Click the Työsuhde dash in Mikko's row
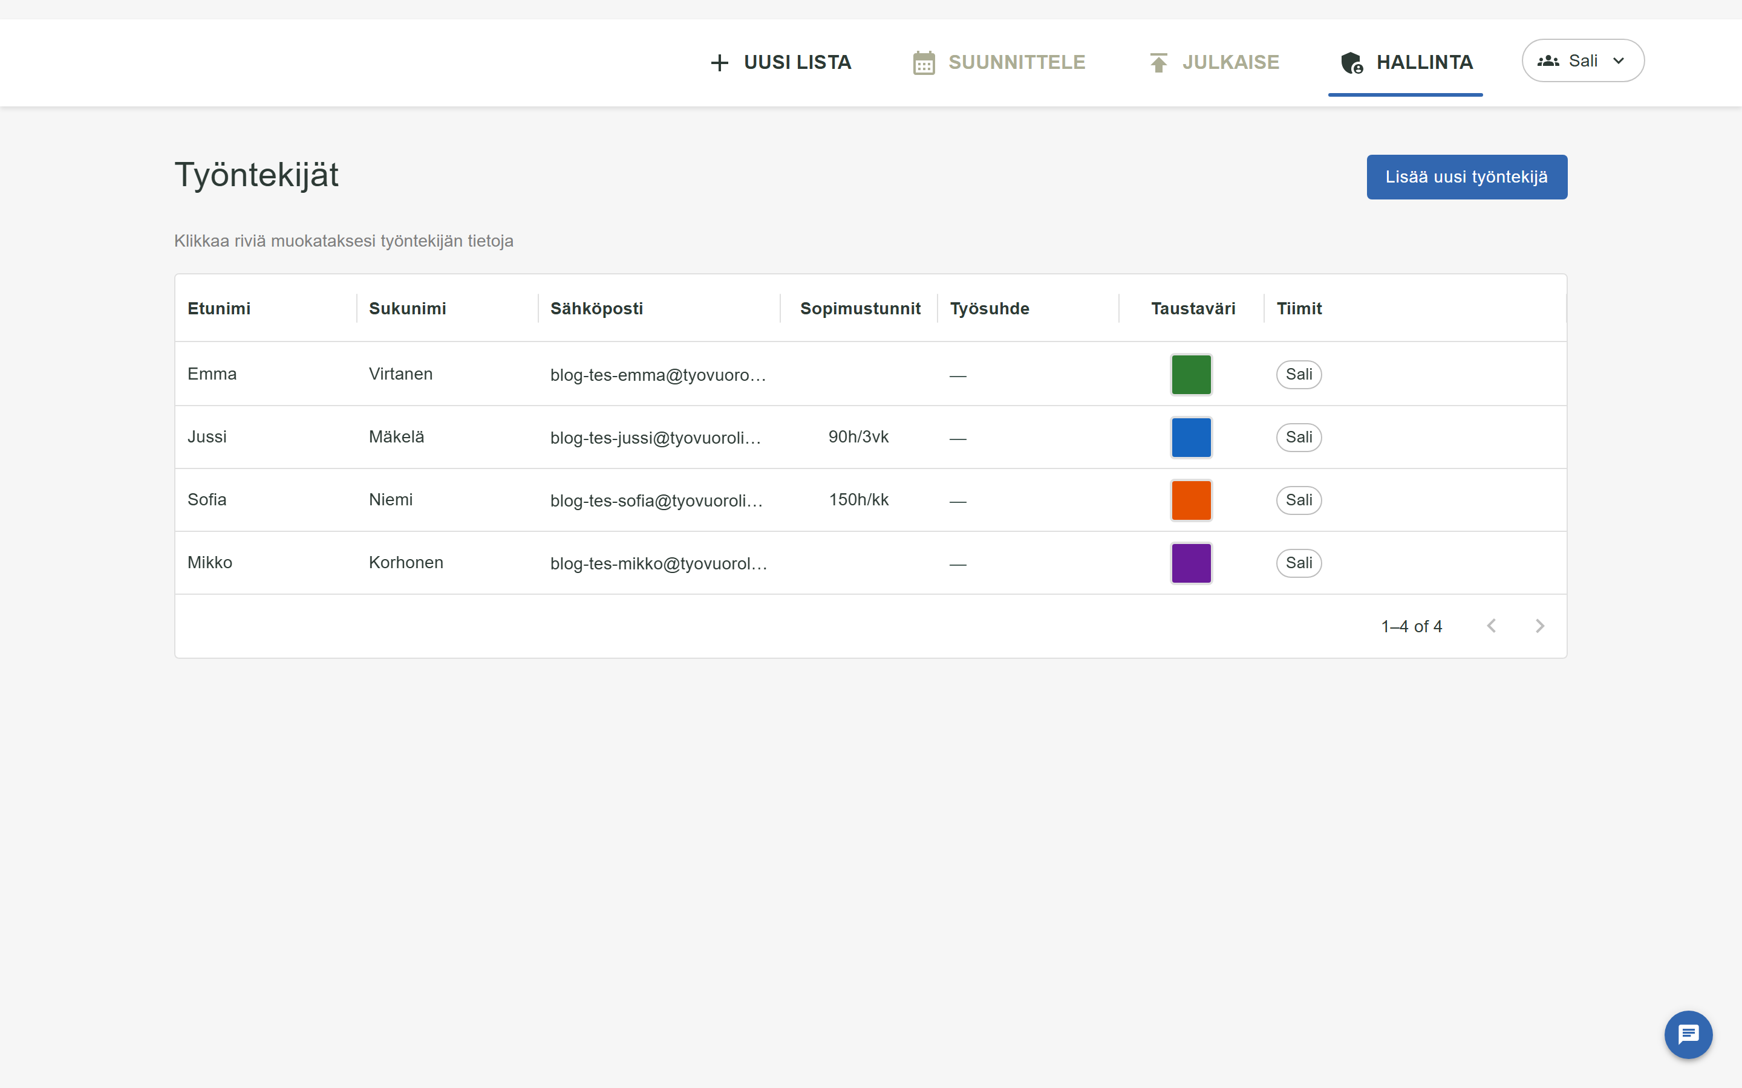Screen dimensions: 1742x1088 957,564
